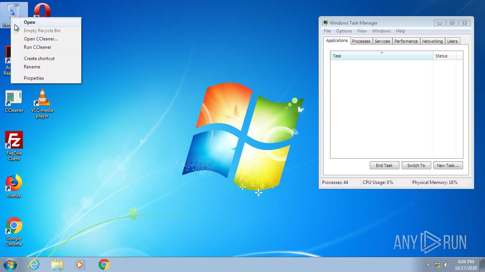The height and width of the screenshot is (272, 485).
Task: Open FileZilla Client desktop icon
Action: point(14,146)
